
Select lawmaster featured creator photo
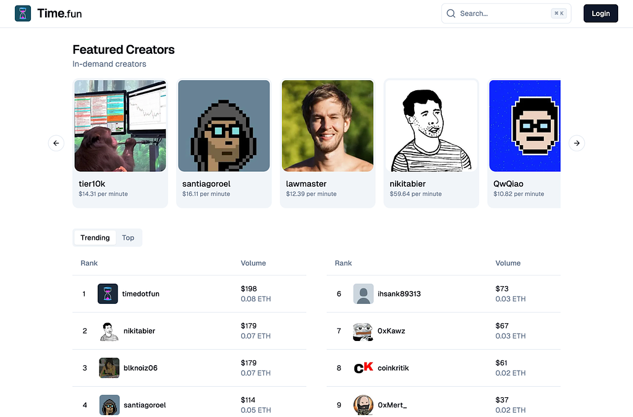[x=328, y=126]
